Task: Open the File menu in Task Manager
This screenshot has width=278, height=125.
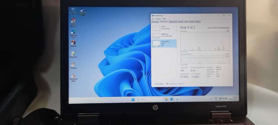Action: [x=153, y=19]
